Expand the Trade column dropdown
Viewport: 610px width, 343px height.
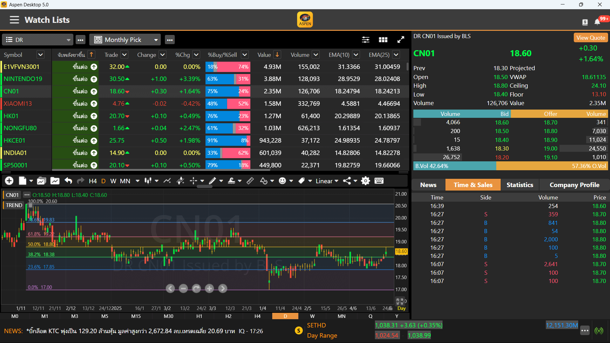coord(125,55)
